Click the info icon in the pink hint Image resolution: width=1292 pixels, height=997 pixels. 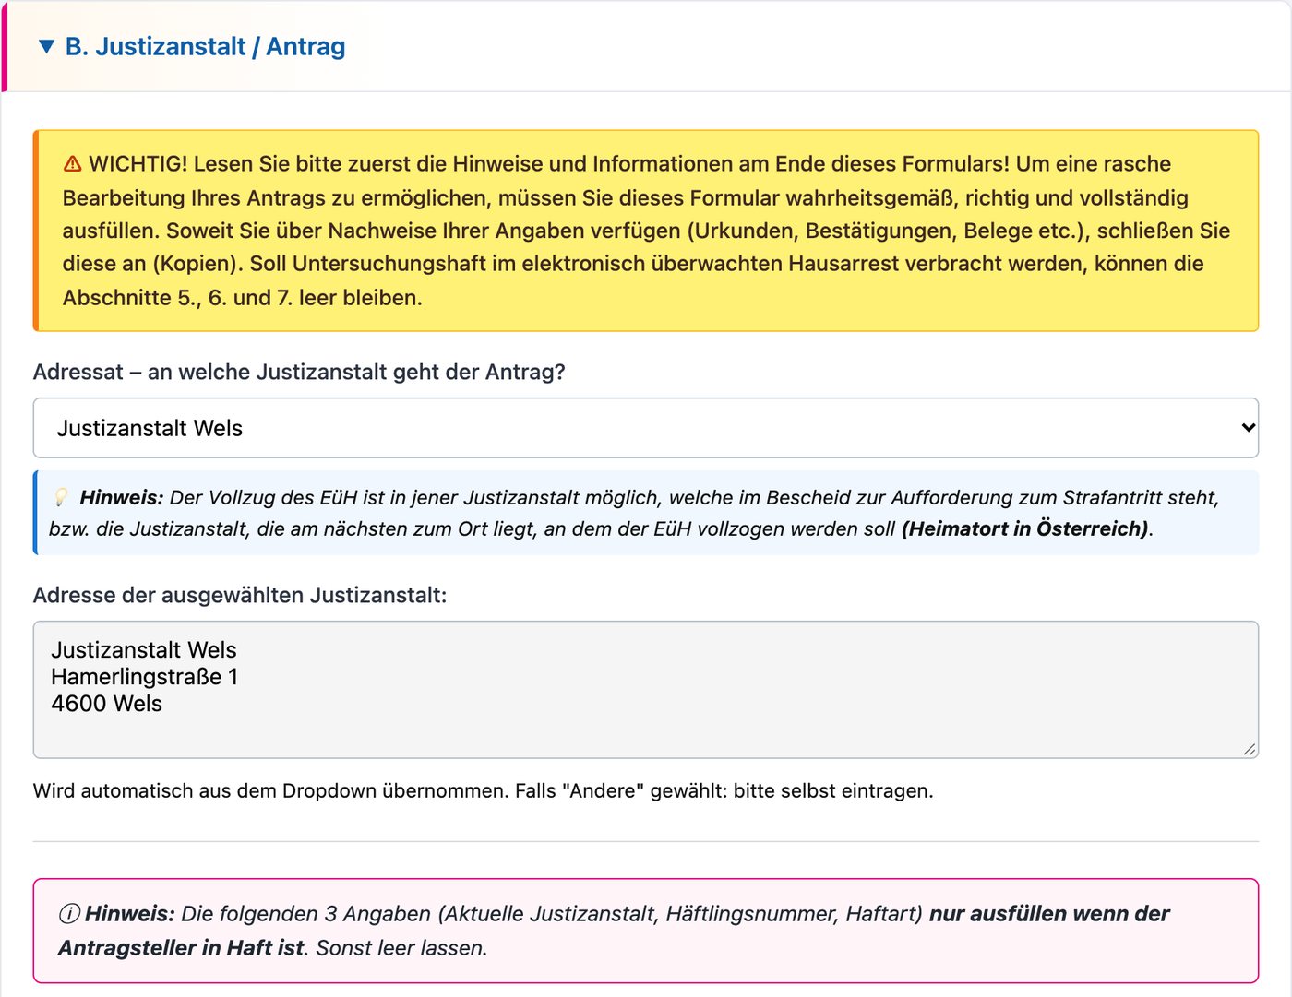pos(69,914)
